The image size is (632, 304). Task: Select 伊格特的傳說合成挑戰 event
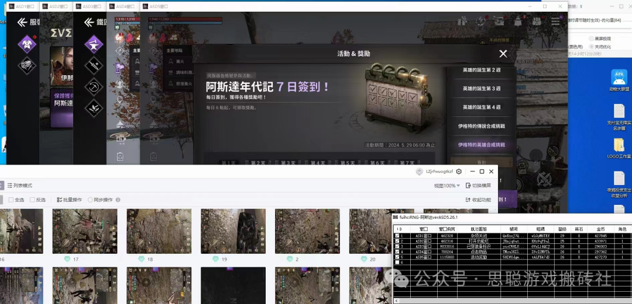pos(482,126)
